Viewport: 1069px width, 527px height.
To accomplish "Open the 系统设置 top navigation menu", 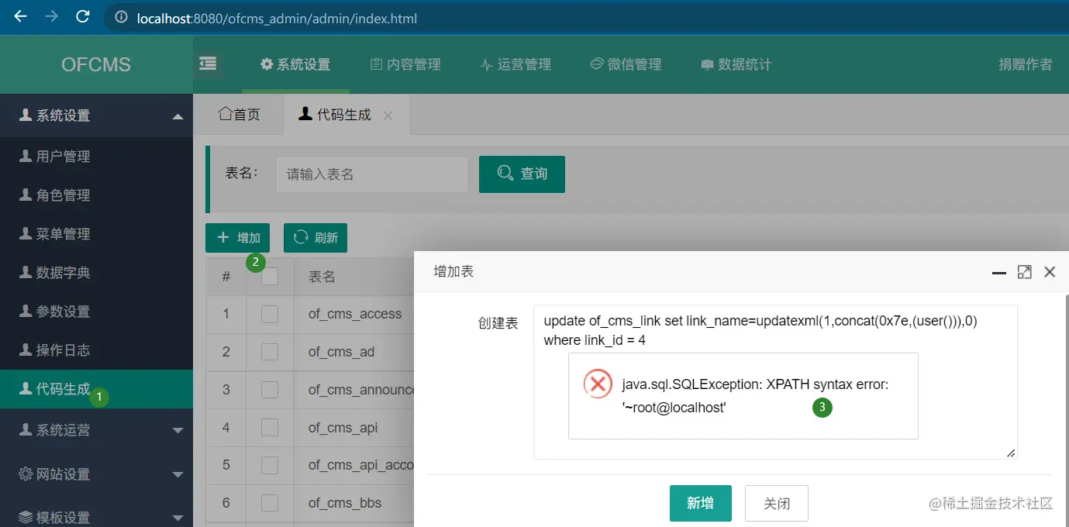I will pos(295,64).
